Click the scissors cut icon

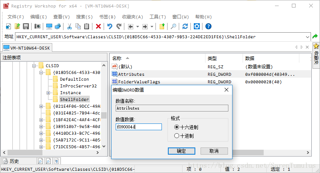[69, 26]
